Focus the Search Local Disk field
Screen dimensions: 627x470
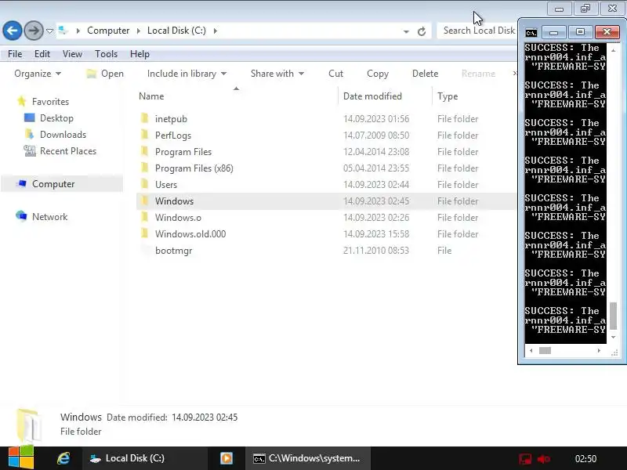pyautogui.click(x=477, y=31)
